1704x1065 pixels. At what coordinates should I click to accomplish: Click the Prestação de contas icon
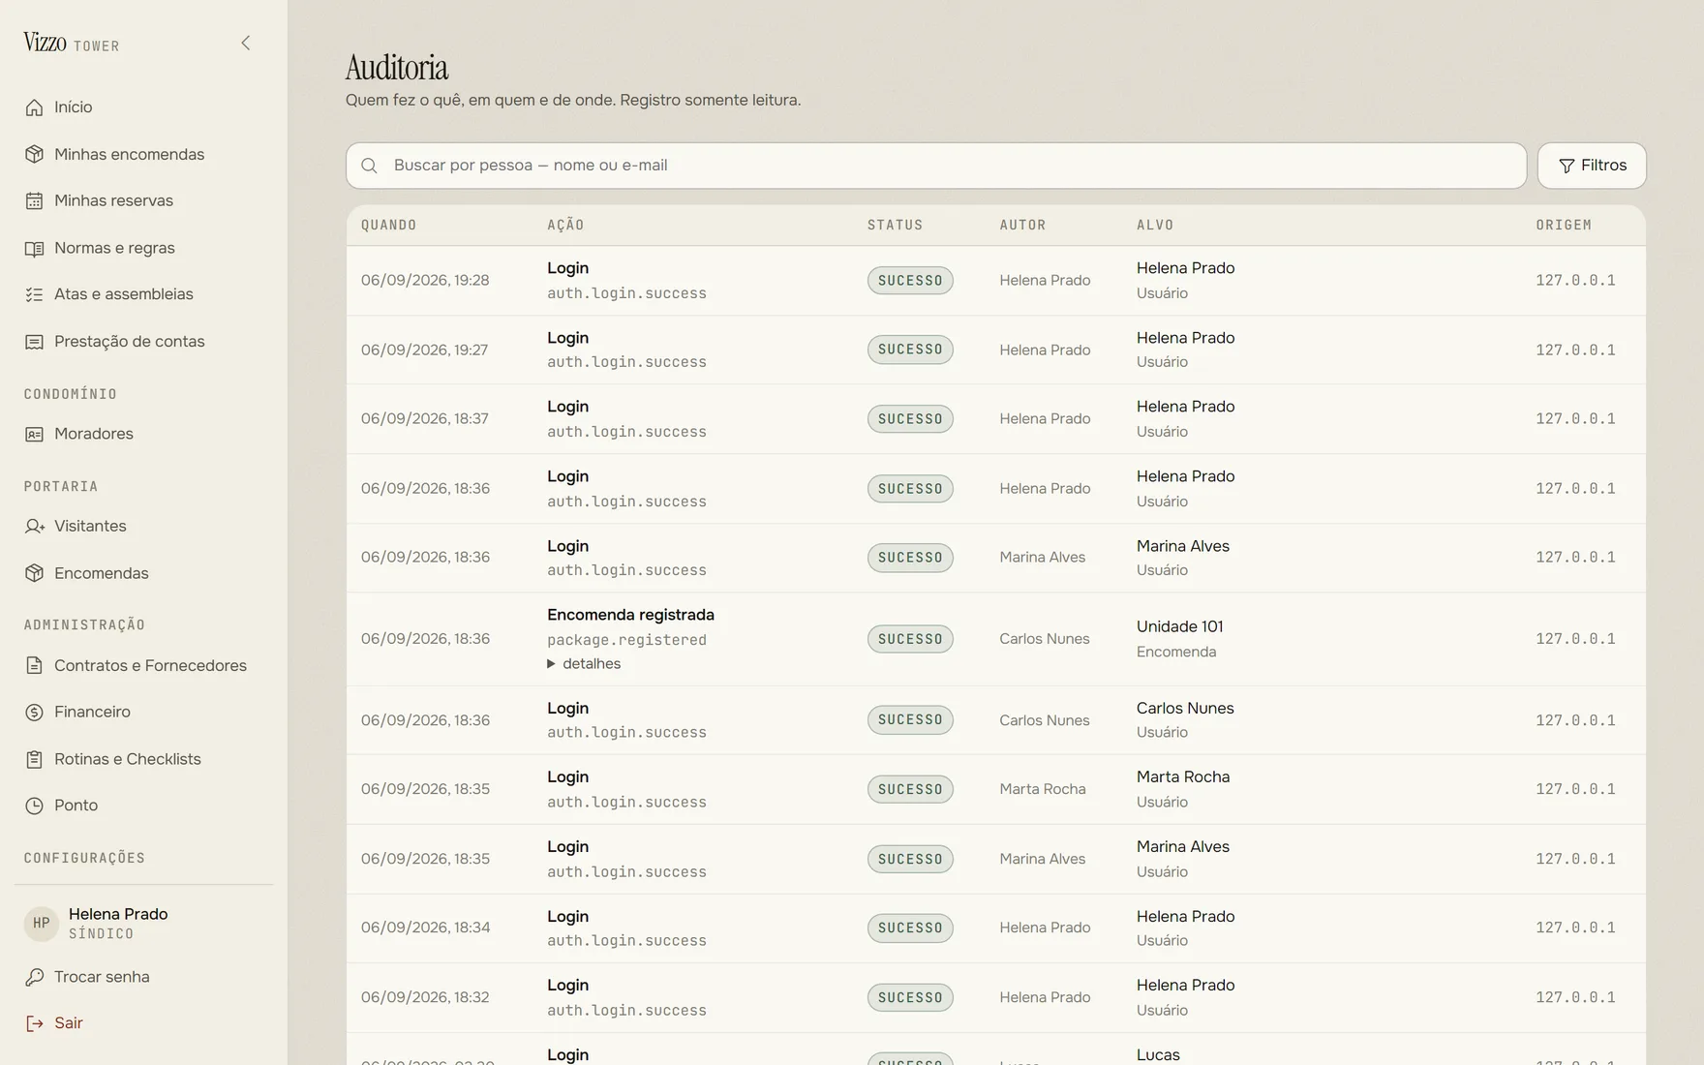click(x=34, y=342)
